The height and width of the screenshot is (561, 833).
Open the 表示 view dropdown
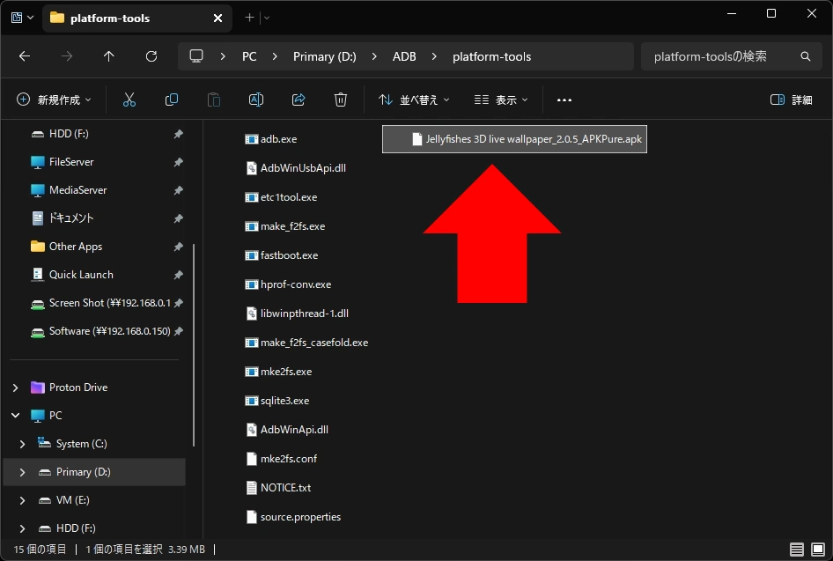(501, 100)
